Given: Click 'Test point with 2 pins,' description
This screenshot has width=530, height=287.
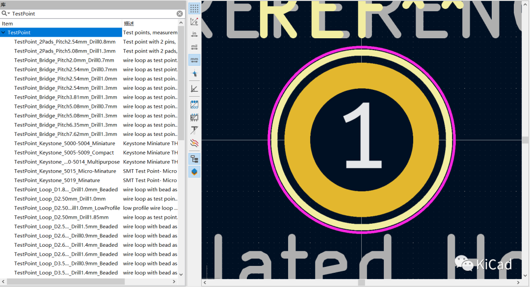Looking at the screenshot, I should click(149, 42).
